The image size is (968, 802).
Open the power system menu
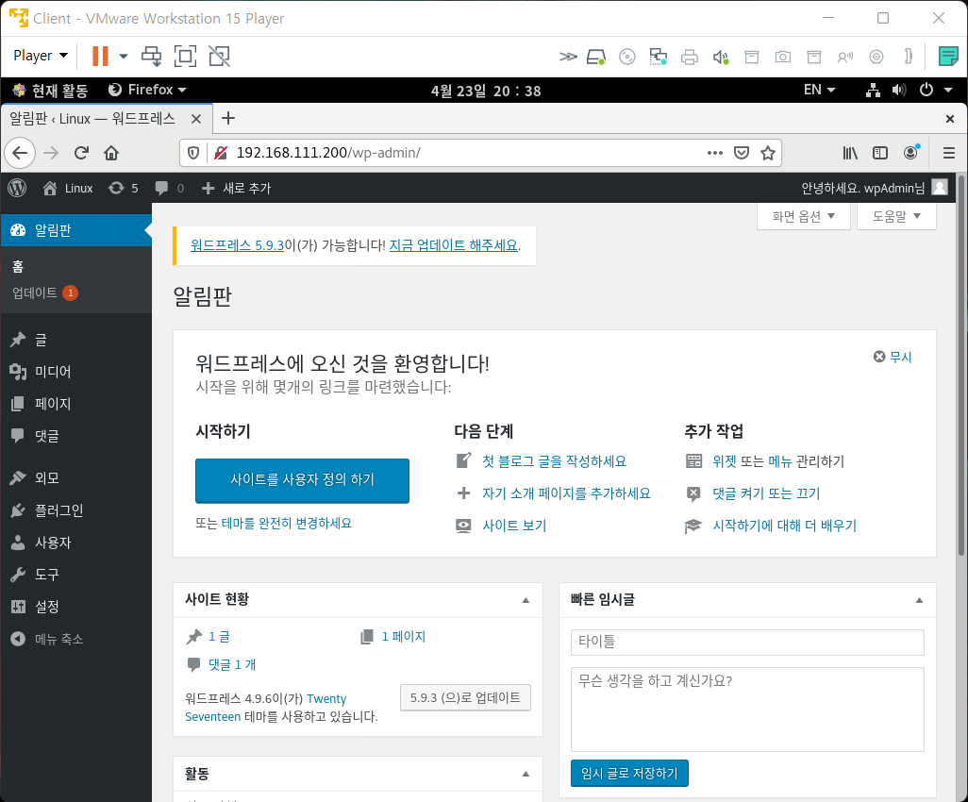(936, 91)
